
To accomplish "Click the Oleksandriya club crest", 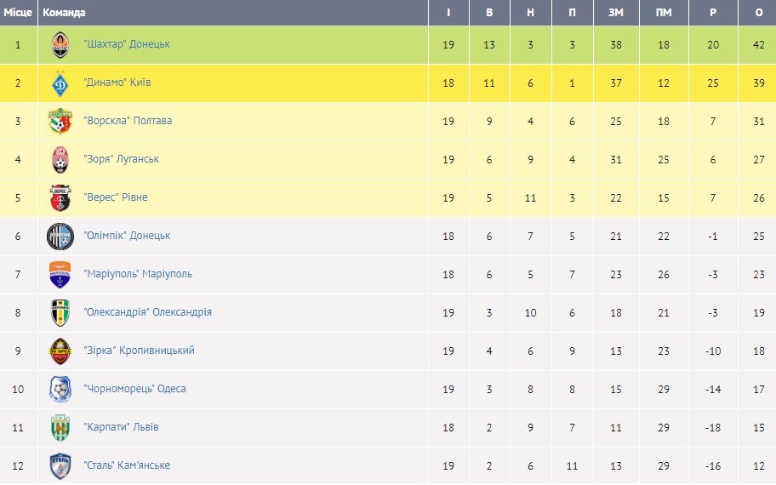I will point(60,312).
